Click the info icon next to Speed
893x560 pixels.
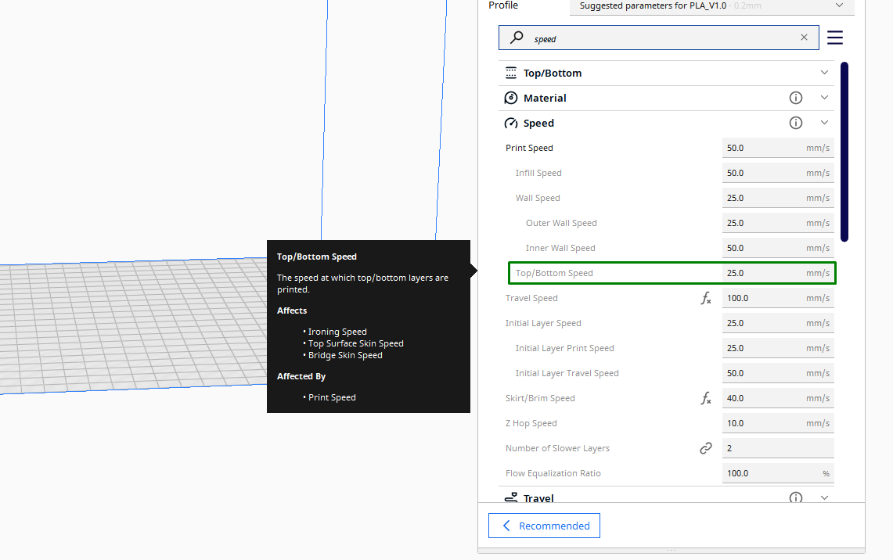tap(795, 123)
